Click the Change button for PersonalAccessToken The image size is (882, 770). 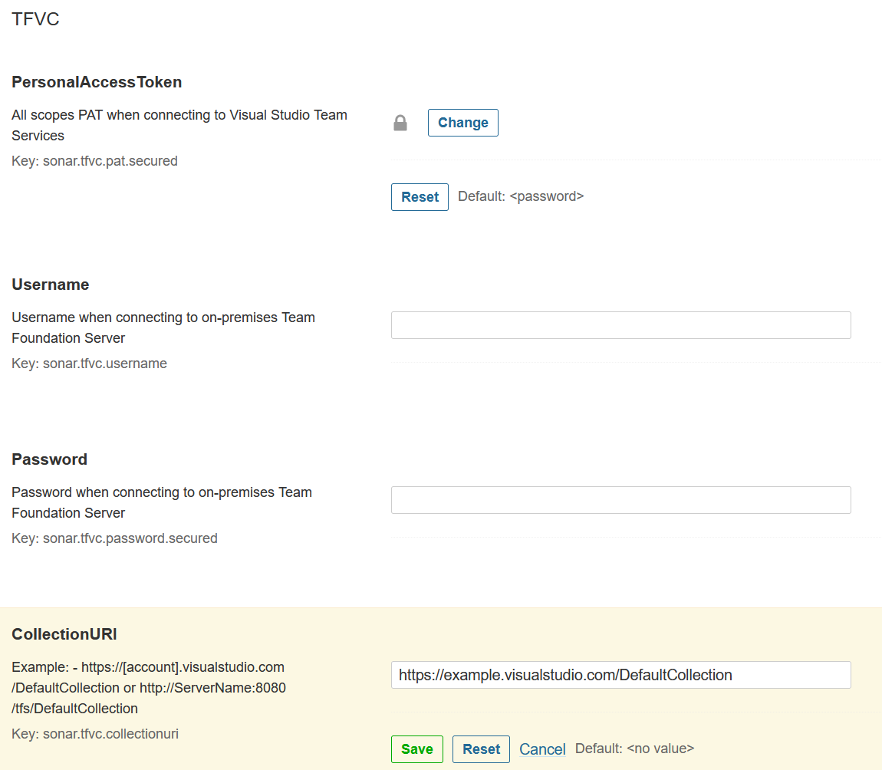462,123
